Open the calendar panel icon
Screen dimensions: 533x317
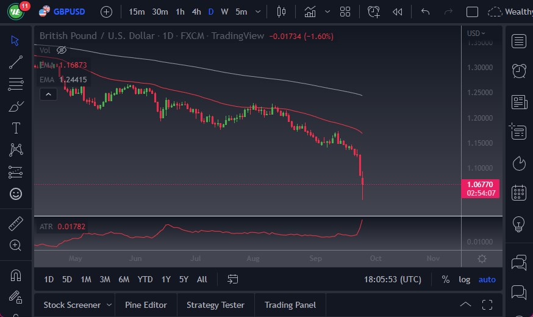click(x=519, y=193)
